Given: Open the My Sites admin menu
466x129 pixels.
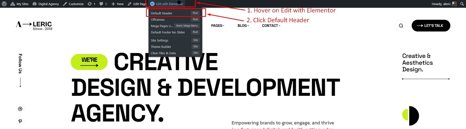Looking at the screenshot, I should pos(20,4).
